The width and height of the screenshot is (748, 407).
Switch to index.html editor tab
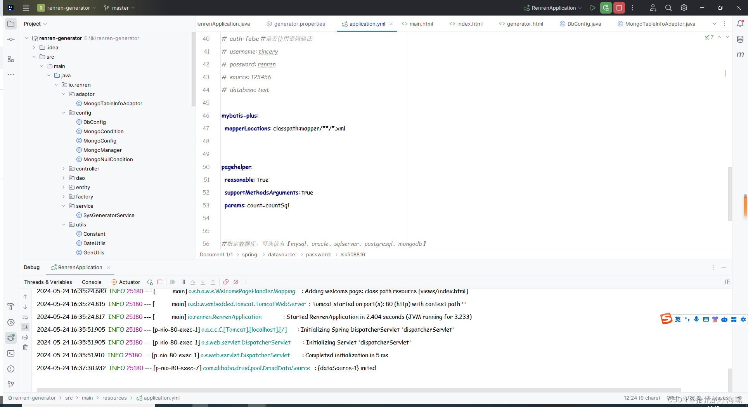click(x=466, y=24)
